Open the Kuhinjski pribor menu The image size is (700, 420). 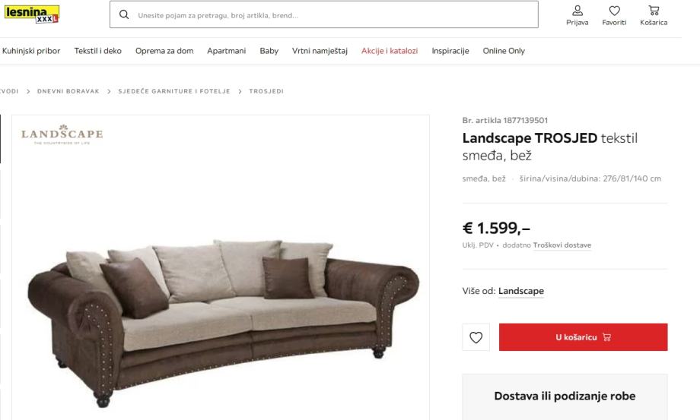click(x=31, y=51)
